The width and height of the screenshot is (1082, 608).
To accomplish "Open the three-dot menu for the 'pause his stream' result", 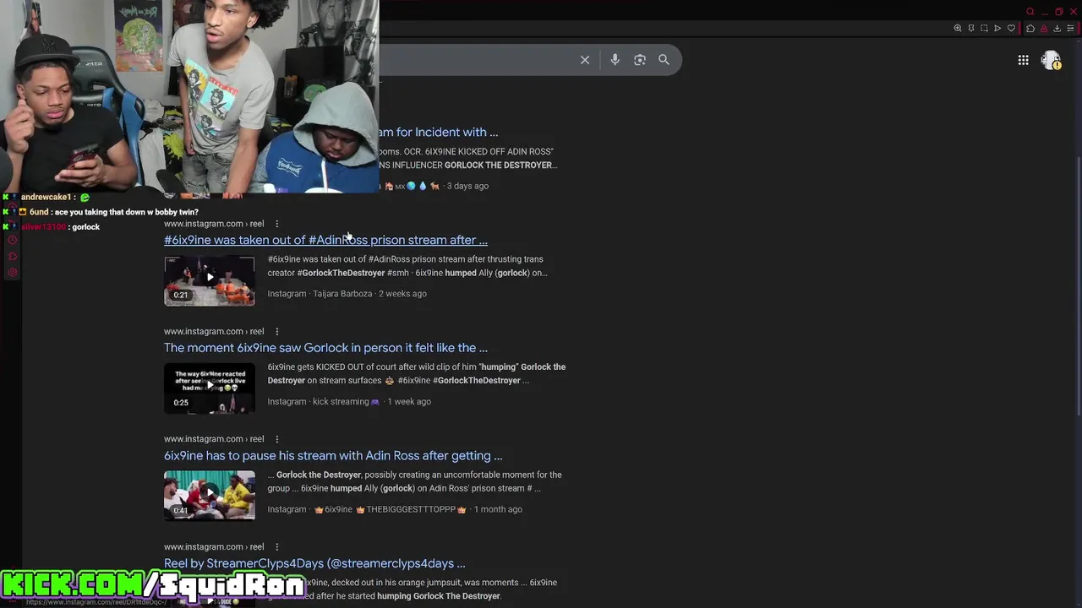I will point(276,439).
